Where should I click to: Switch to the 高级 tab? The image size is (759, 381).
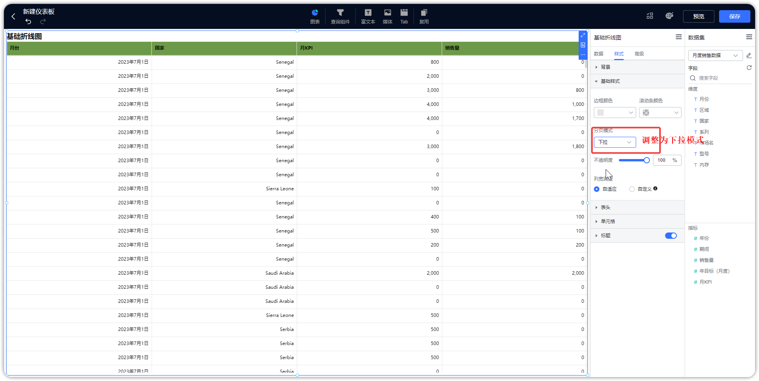[639, 54]
